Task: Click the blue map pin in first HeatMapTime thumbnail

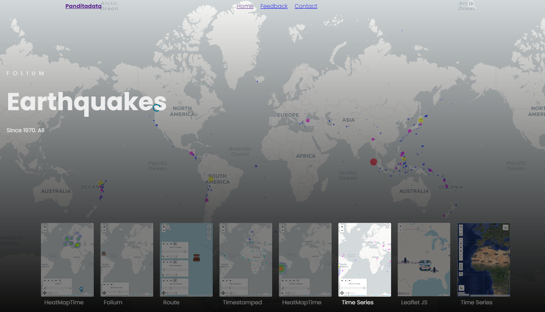Action: (x=82, y=289)
